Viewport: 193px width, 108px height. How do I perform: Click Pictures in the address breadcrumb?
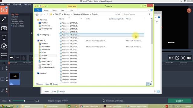(67, 14)
